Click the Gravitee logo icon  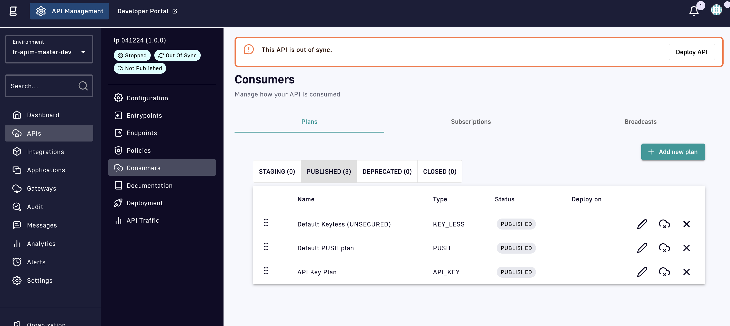[x=13, y=11]
